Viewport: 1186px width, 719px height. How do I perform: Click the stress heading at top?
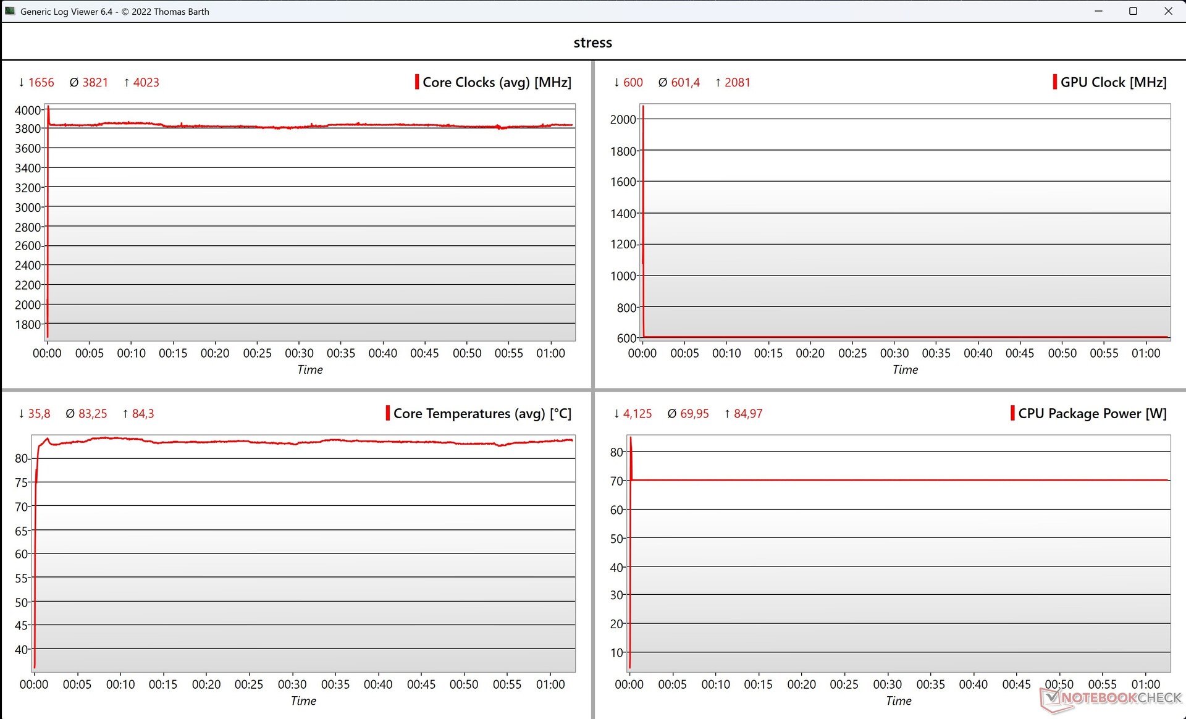click(x=592, y=43)
